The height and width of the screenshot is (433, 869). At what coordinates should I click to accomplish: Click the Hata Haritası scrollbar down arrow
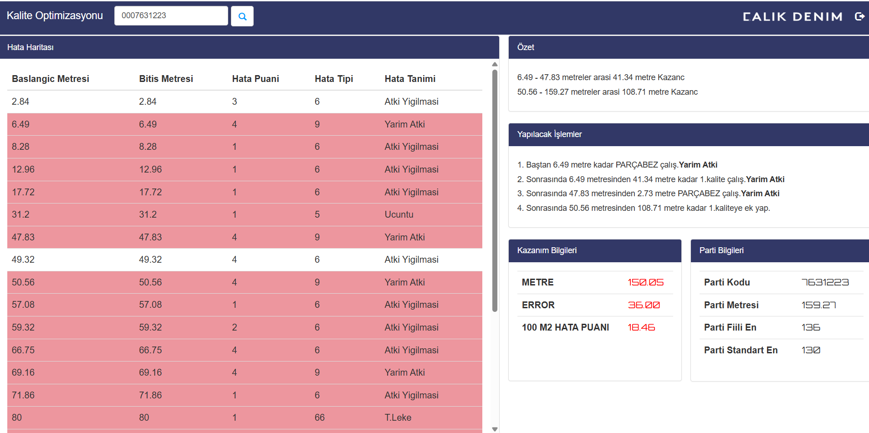pos(495,429)
